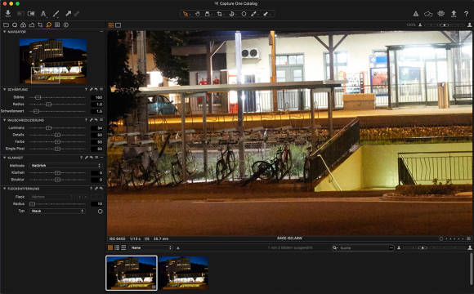The height and width of the screenshot is (294, 474).
Task: Open the Library folder tool tab
Action: pyautogui.click(x=6, y=24)
